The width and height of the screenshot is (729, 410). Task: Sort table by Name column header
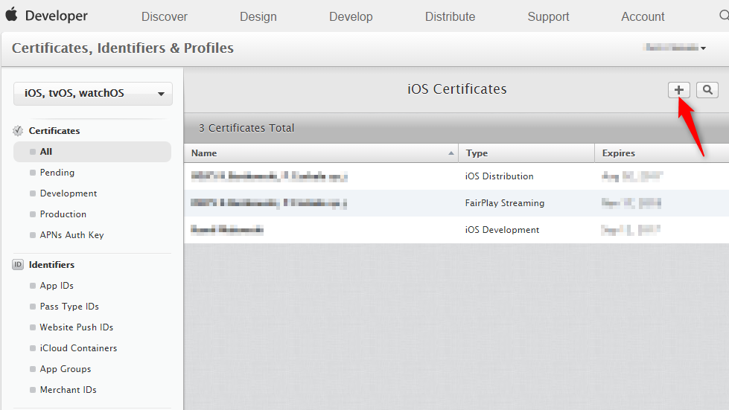tap(321, 153)
